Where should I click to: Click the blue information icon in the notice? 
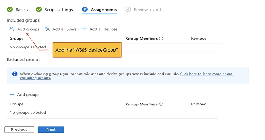tap(15, 74)
